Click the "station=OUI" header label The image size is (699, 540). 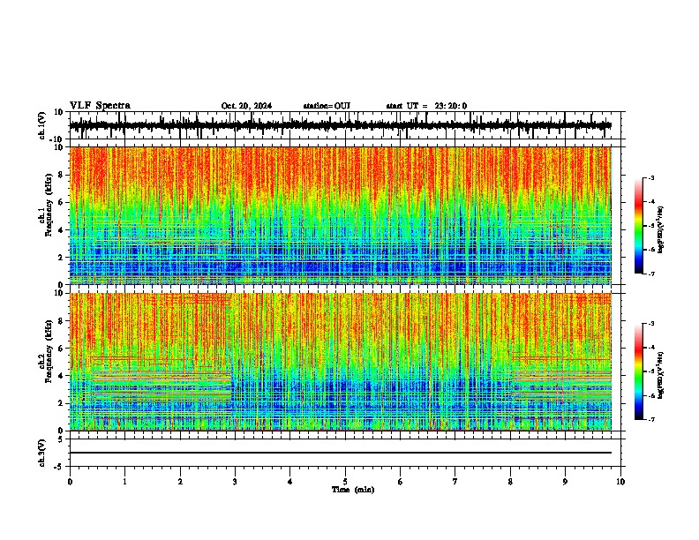327,106
